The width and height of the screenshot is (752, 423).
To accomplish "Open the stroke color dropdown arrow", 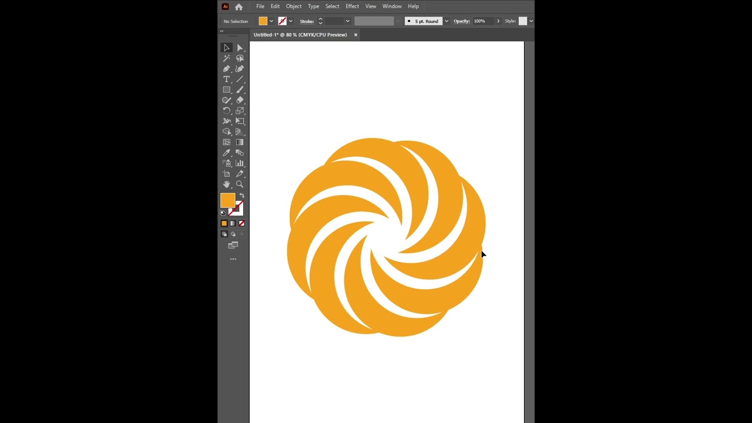I will [290, 21].
